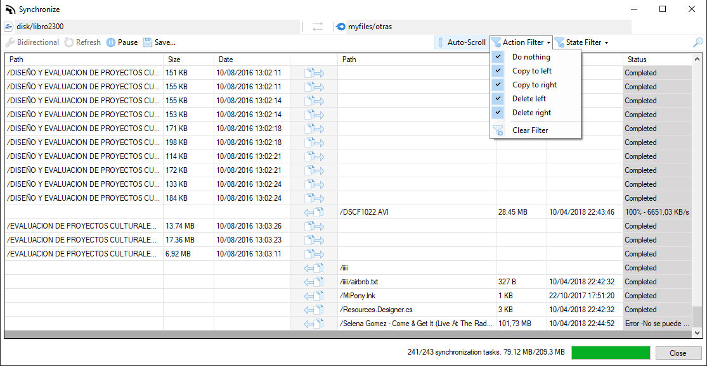This screenshot has width=707, height=366.
Task: Click the Refresh icon in toolbar
Action: click(x=69, y=42)
